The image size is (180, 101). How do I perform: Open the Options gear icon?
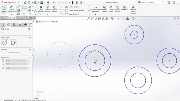click(x=81, y=3)
